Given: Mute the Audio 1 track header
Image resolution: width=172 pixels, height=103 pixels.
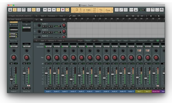Looking at the screenshot, I should click(x=44, y=26).
